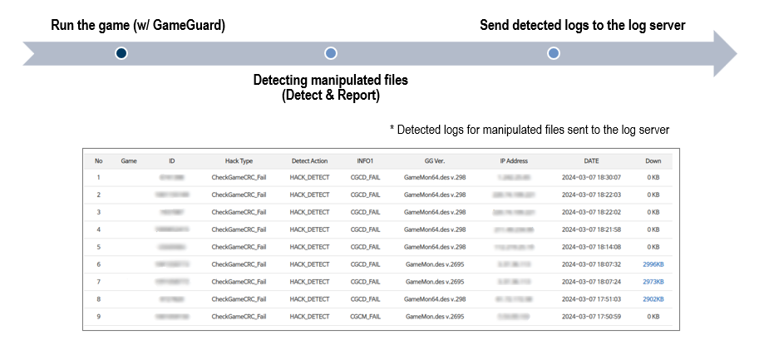The height and width of the screenshot is (345, 764).
Task: Click the GG Ver. column header
Action: click(435, 160)
